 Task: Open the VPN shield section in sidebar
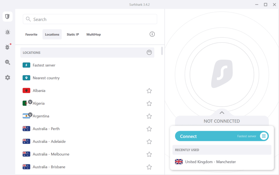point(8,16)
